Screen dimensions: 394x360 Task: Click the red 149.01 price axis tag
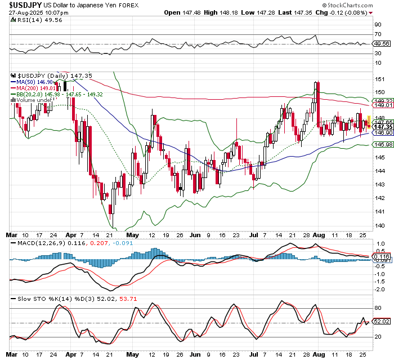(382, 105)
